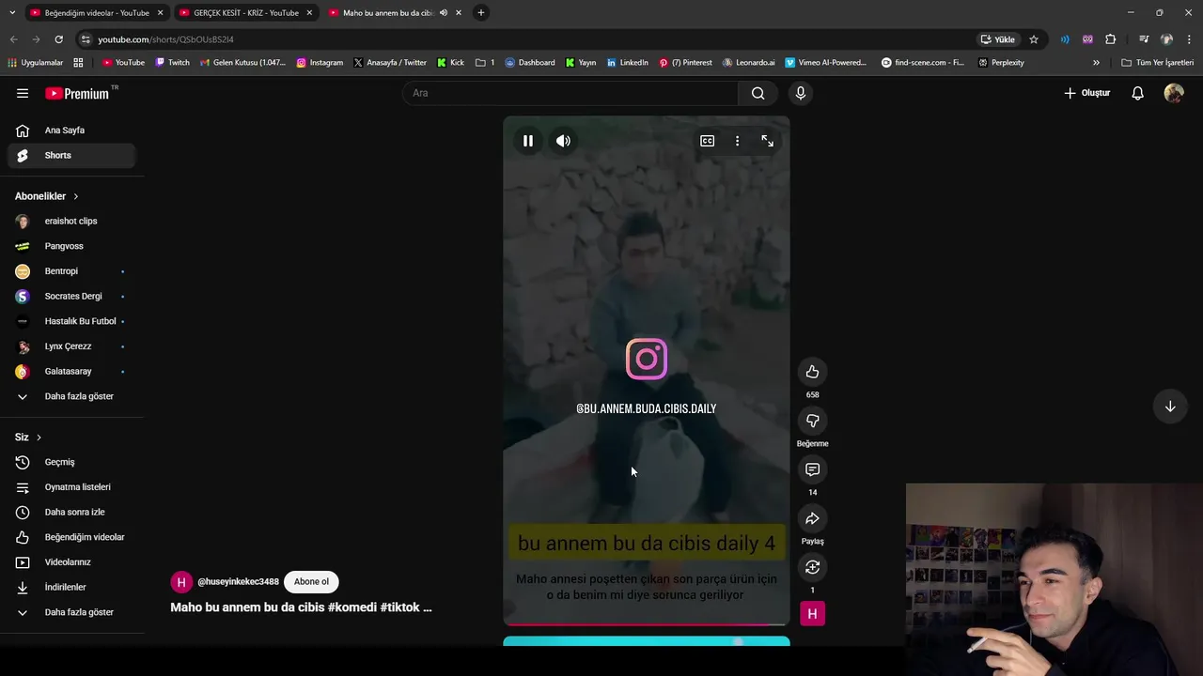Image resolution: width=1203 pixels, height=676 pixels.
Task: Open the Lynx Çerezz channel
Action: pyautogui.click(x=71, y=346)
